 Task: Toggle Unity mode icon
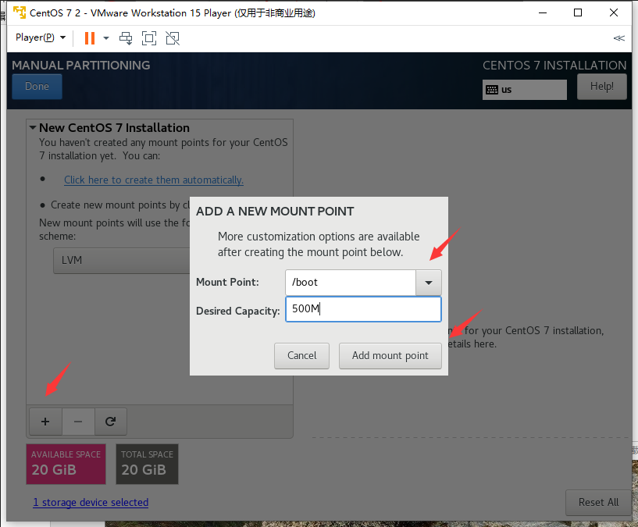tap(173, 38)
